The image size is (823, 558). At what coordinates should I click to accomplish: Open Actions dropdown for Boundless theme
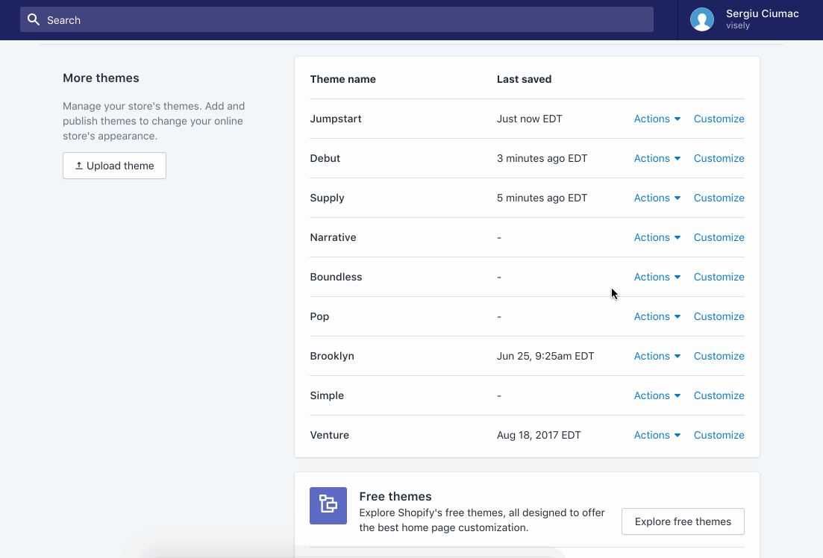coord(657,277)
